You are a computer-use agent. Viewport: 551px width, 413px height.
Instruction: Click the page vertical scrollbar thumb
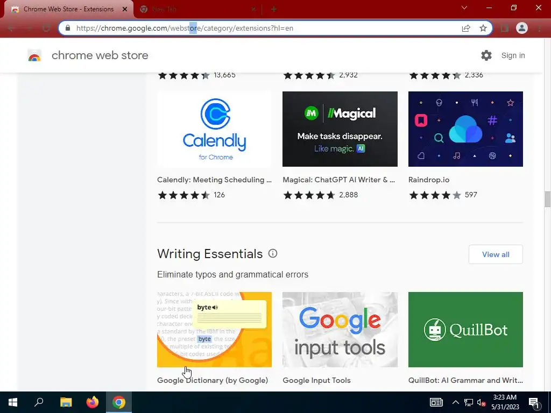547,200
